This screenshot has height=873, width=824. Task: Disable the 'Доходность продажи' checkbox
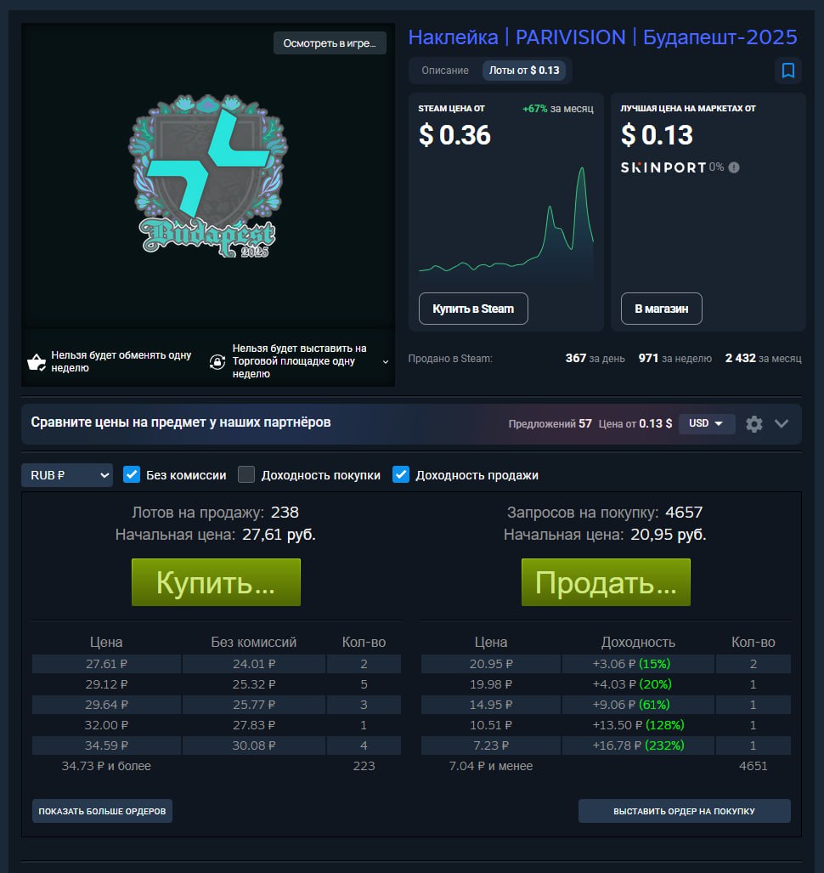pyautogui.click(x=401, y=475)
